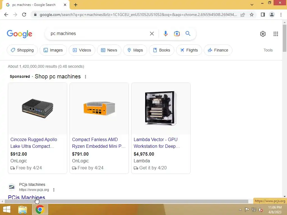The width and height of the screenshot is (287, 215).
Task: Switch to the News filter
Action: click(109, 50)
